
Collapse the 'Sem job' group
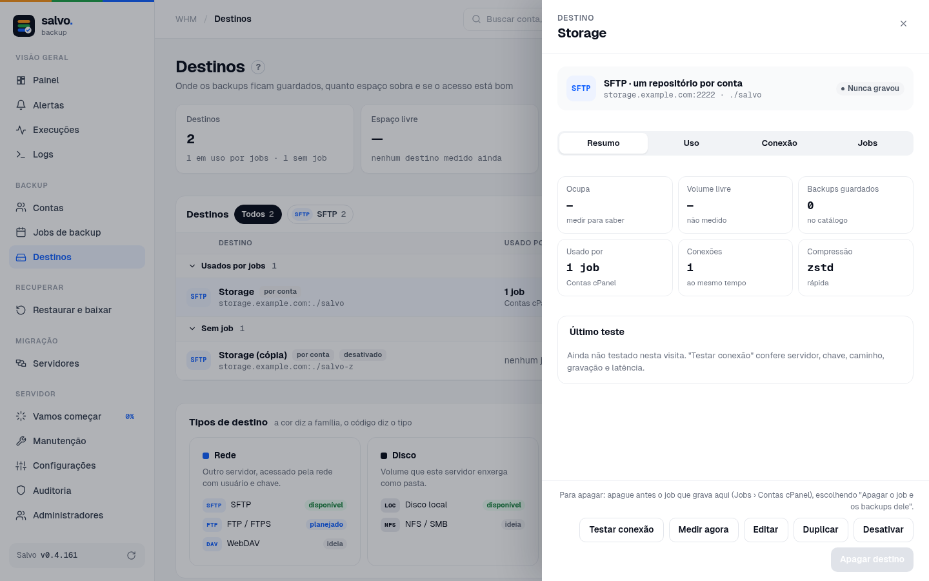(192, 329)
